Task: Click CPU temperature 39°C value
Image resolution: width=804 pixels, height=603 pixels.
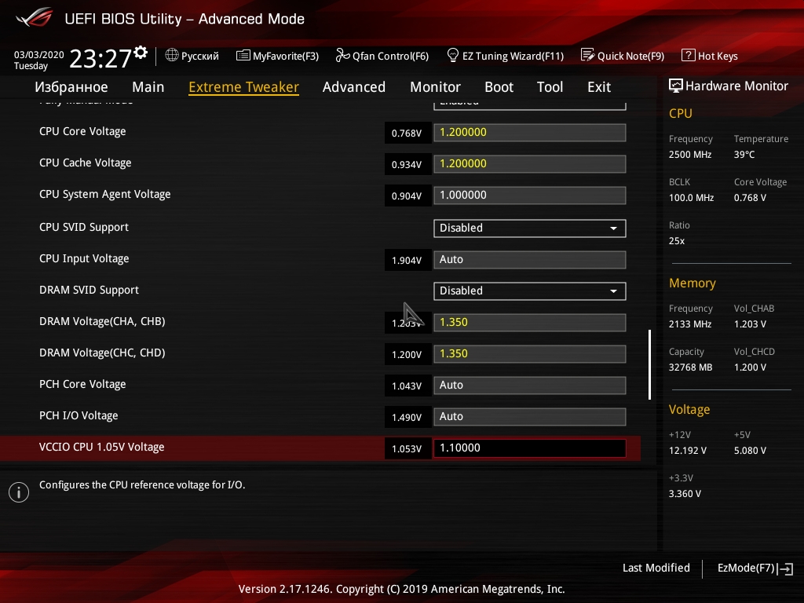Action: pos(744,155)
